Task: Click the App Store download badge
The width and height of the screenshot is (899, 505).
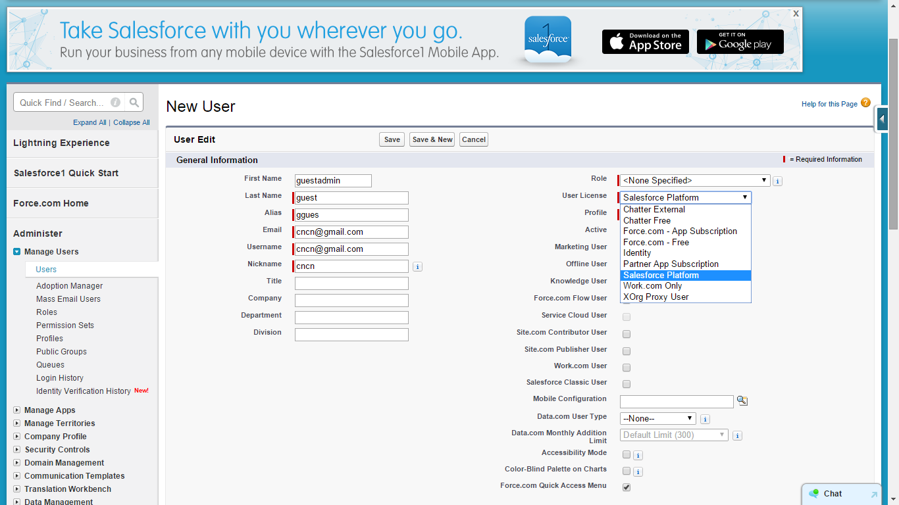Action: pyautogui.click(x=646, y=41)
